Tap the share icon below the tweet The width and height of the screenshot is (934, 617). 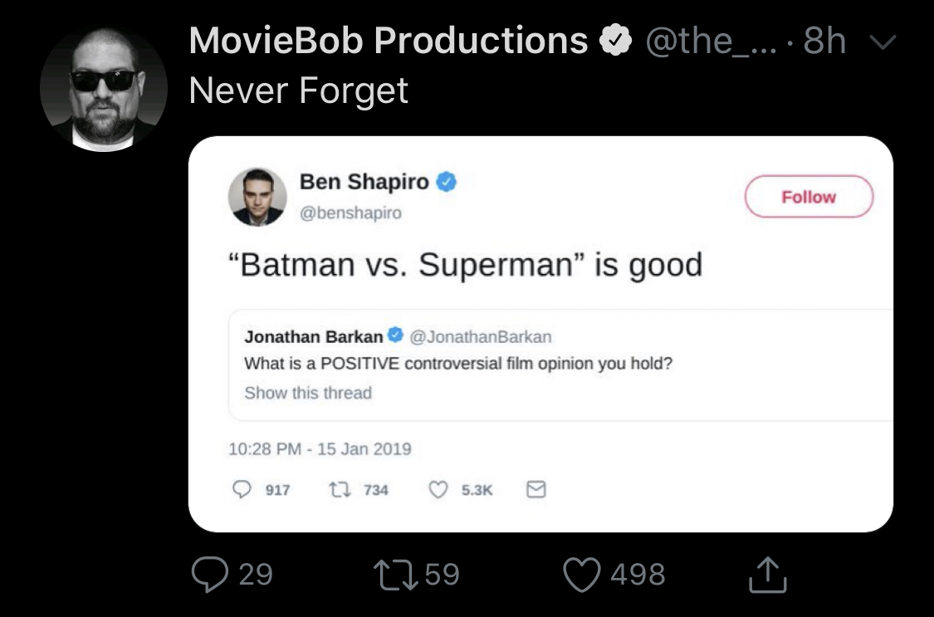click(x=768, y=575)
